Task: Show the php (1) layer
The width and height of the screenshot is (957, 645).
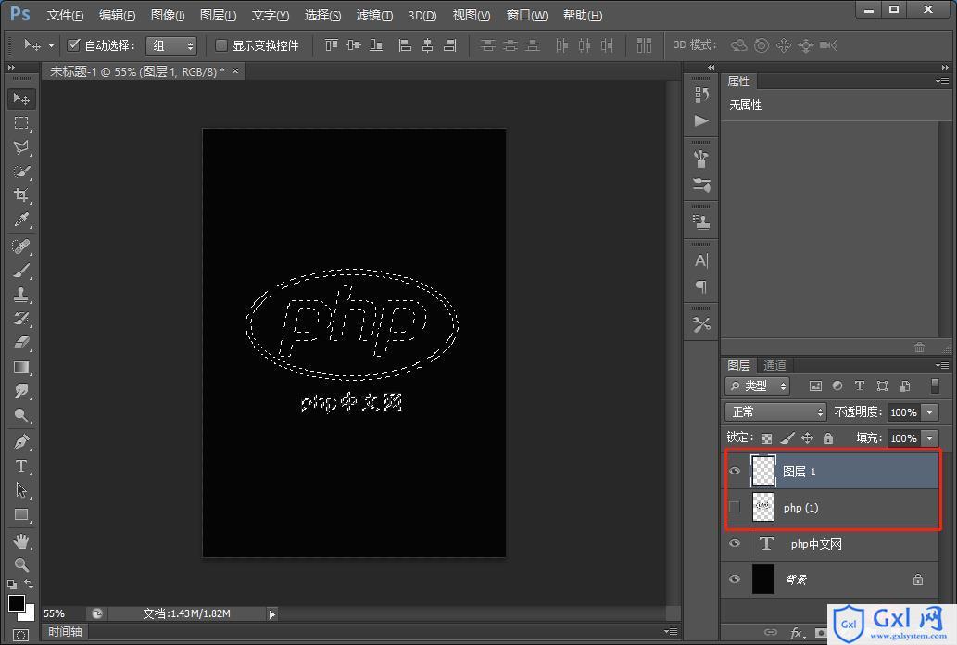Action: pyautogui.click(x=735, y=507)
